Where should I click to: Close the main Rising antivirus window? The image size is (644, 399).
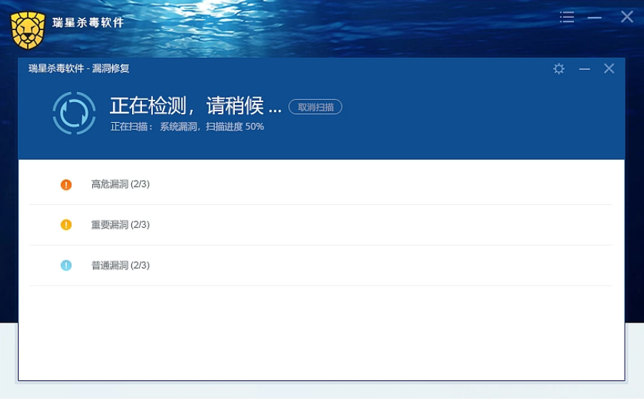coord(627,17)
